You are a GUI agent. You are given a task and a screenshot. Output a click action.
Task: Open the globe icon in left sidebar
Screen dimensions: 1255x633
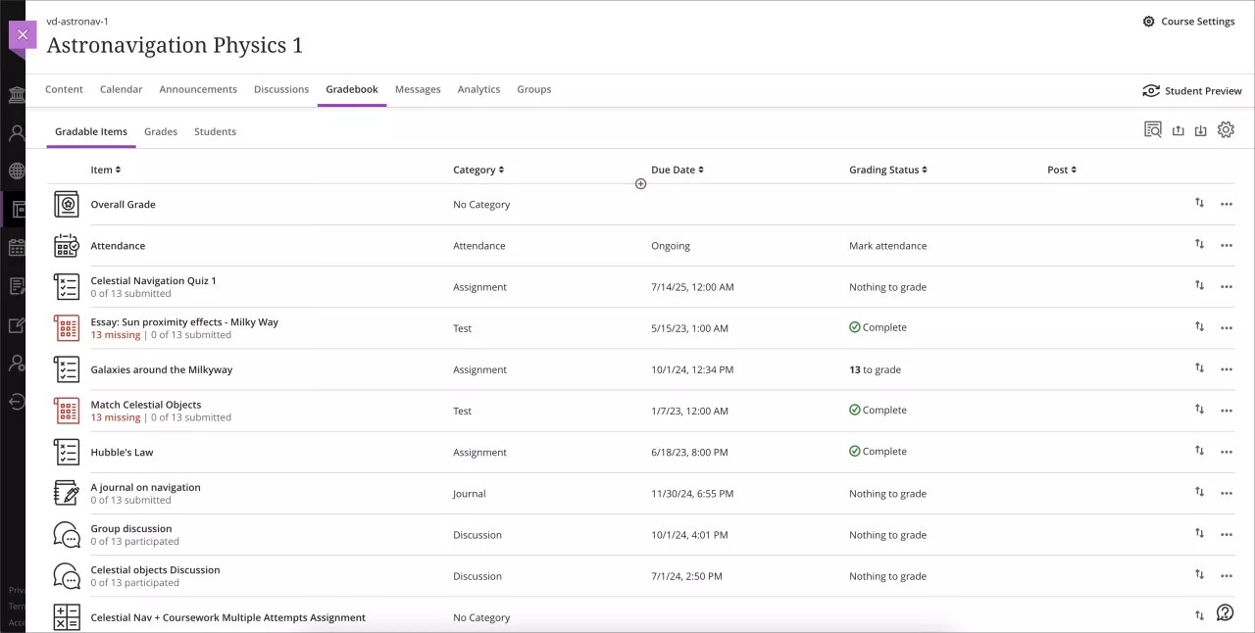[15, 170]
